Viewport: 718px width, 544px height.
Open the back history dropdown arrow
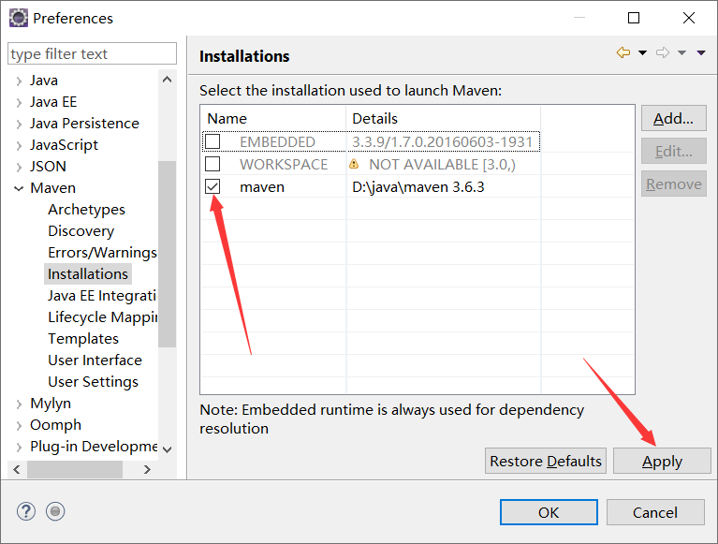(x=642, y=52)
